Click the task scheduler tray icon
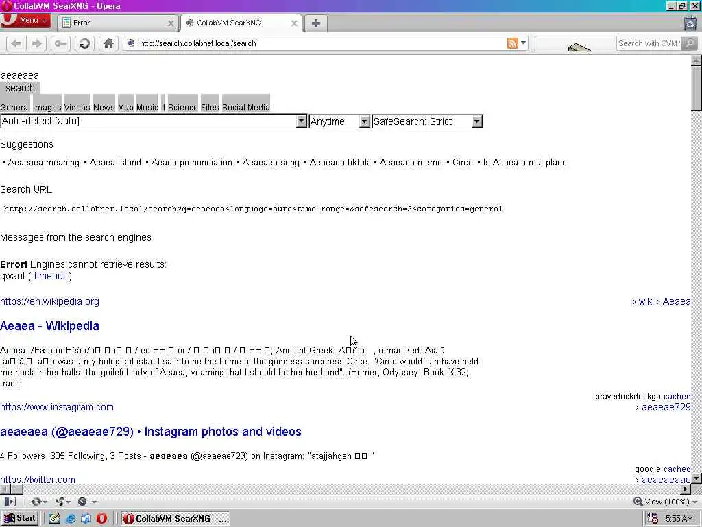 (653, 519)
